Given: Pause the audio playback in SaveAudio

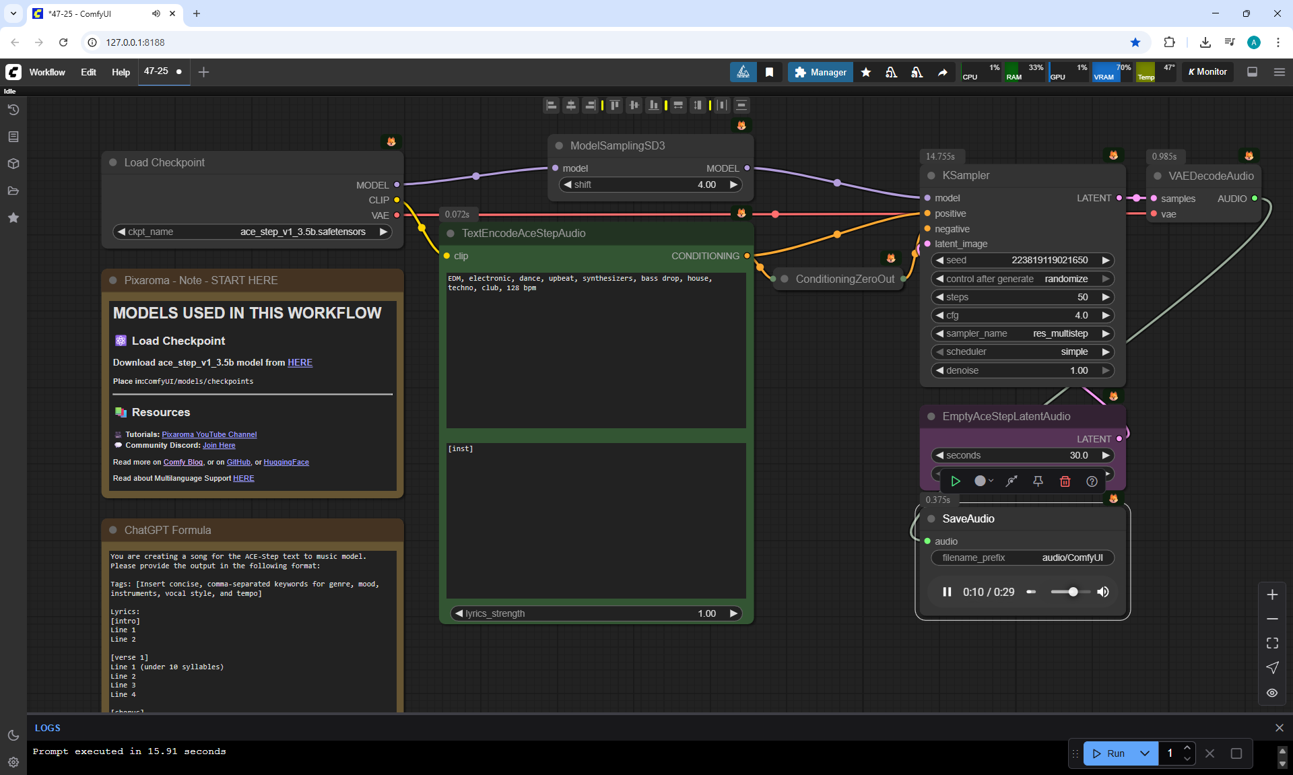Looking at the screenshot, I should click(x=947, y=592).
